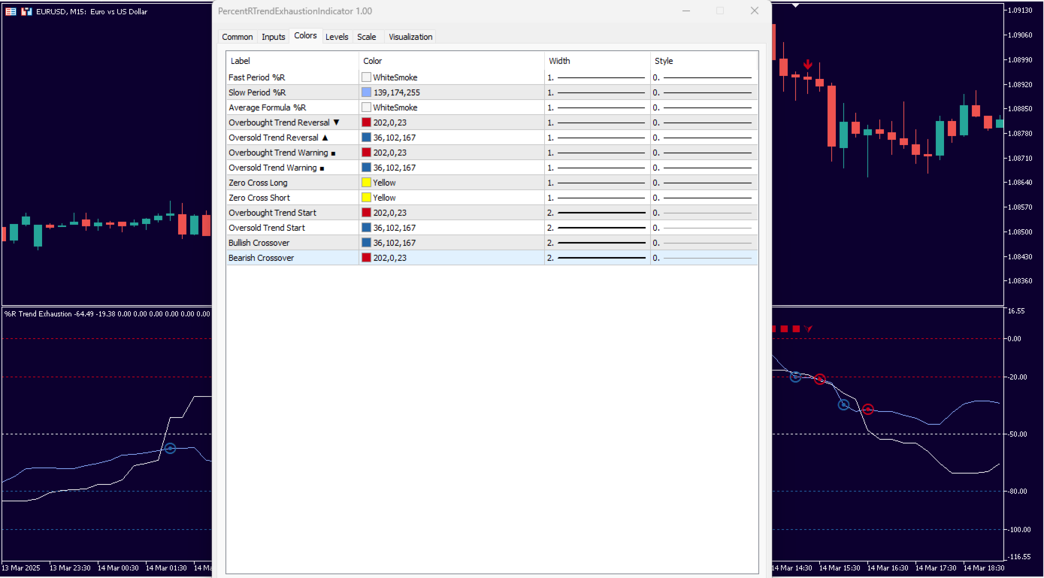Select the Colors tab
Viewport: 1044px width, 578px height.
[305, 35]
